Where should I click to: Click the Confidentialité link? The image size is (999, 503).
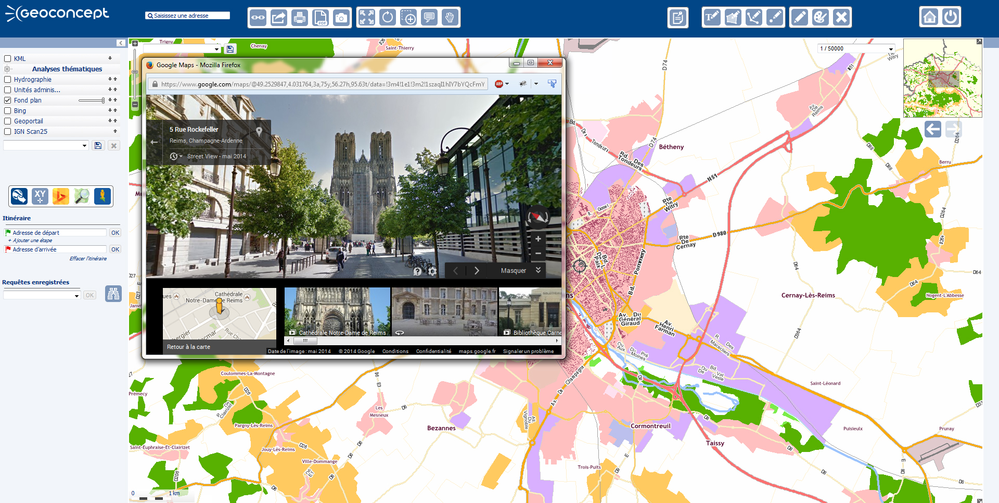(433, 351)
